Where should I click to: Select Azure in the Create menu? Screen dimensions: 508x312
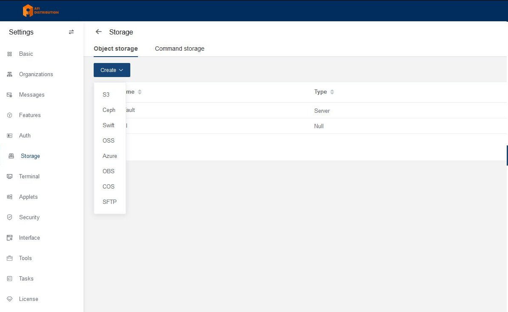tap(109, 156)
